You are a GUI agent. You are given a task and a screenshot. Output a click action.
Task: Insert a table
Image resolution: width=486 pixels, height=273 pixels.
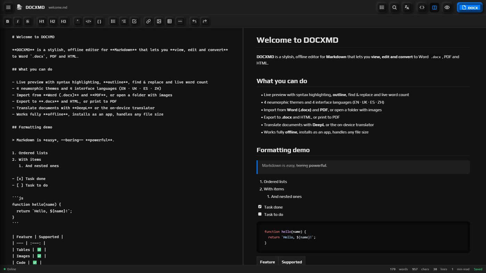point(170,22)
